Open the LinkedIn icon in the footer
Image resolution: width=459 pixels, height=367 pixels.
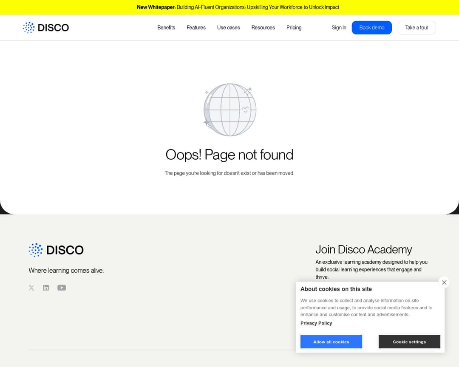pyautogui.click(x=46, y=288)
